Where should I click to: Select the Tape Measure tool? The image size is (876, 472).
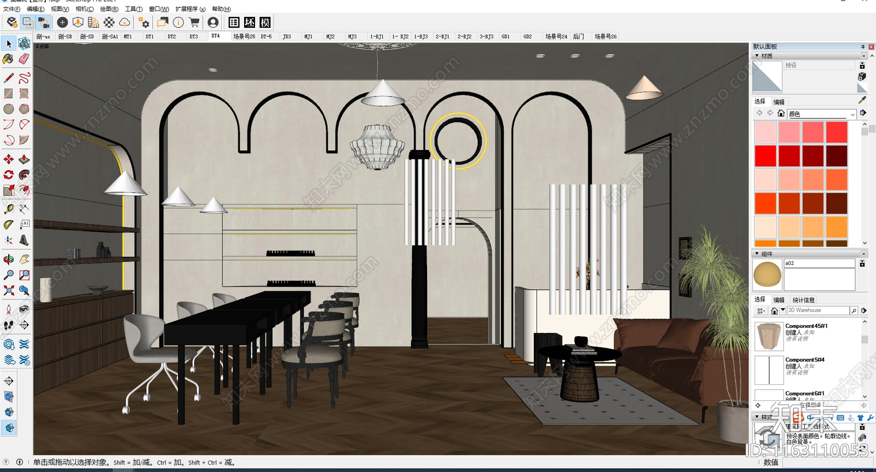[9, 209]
